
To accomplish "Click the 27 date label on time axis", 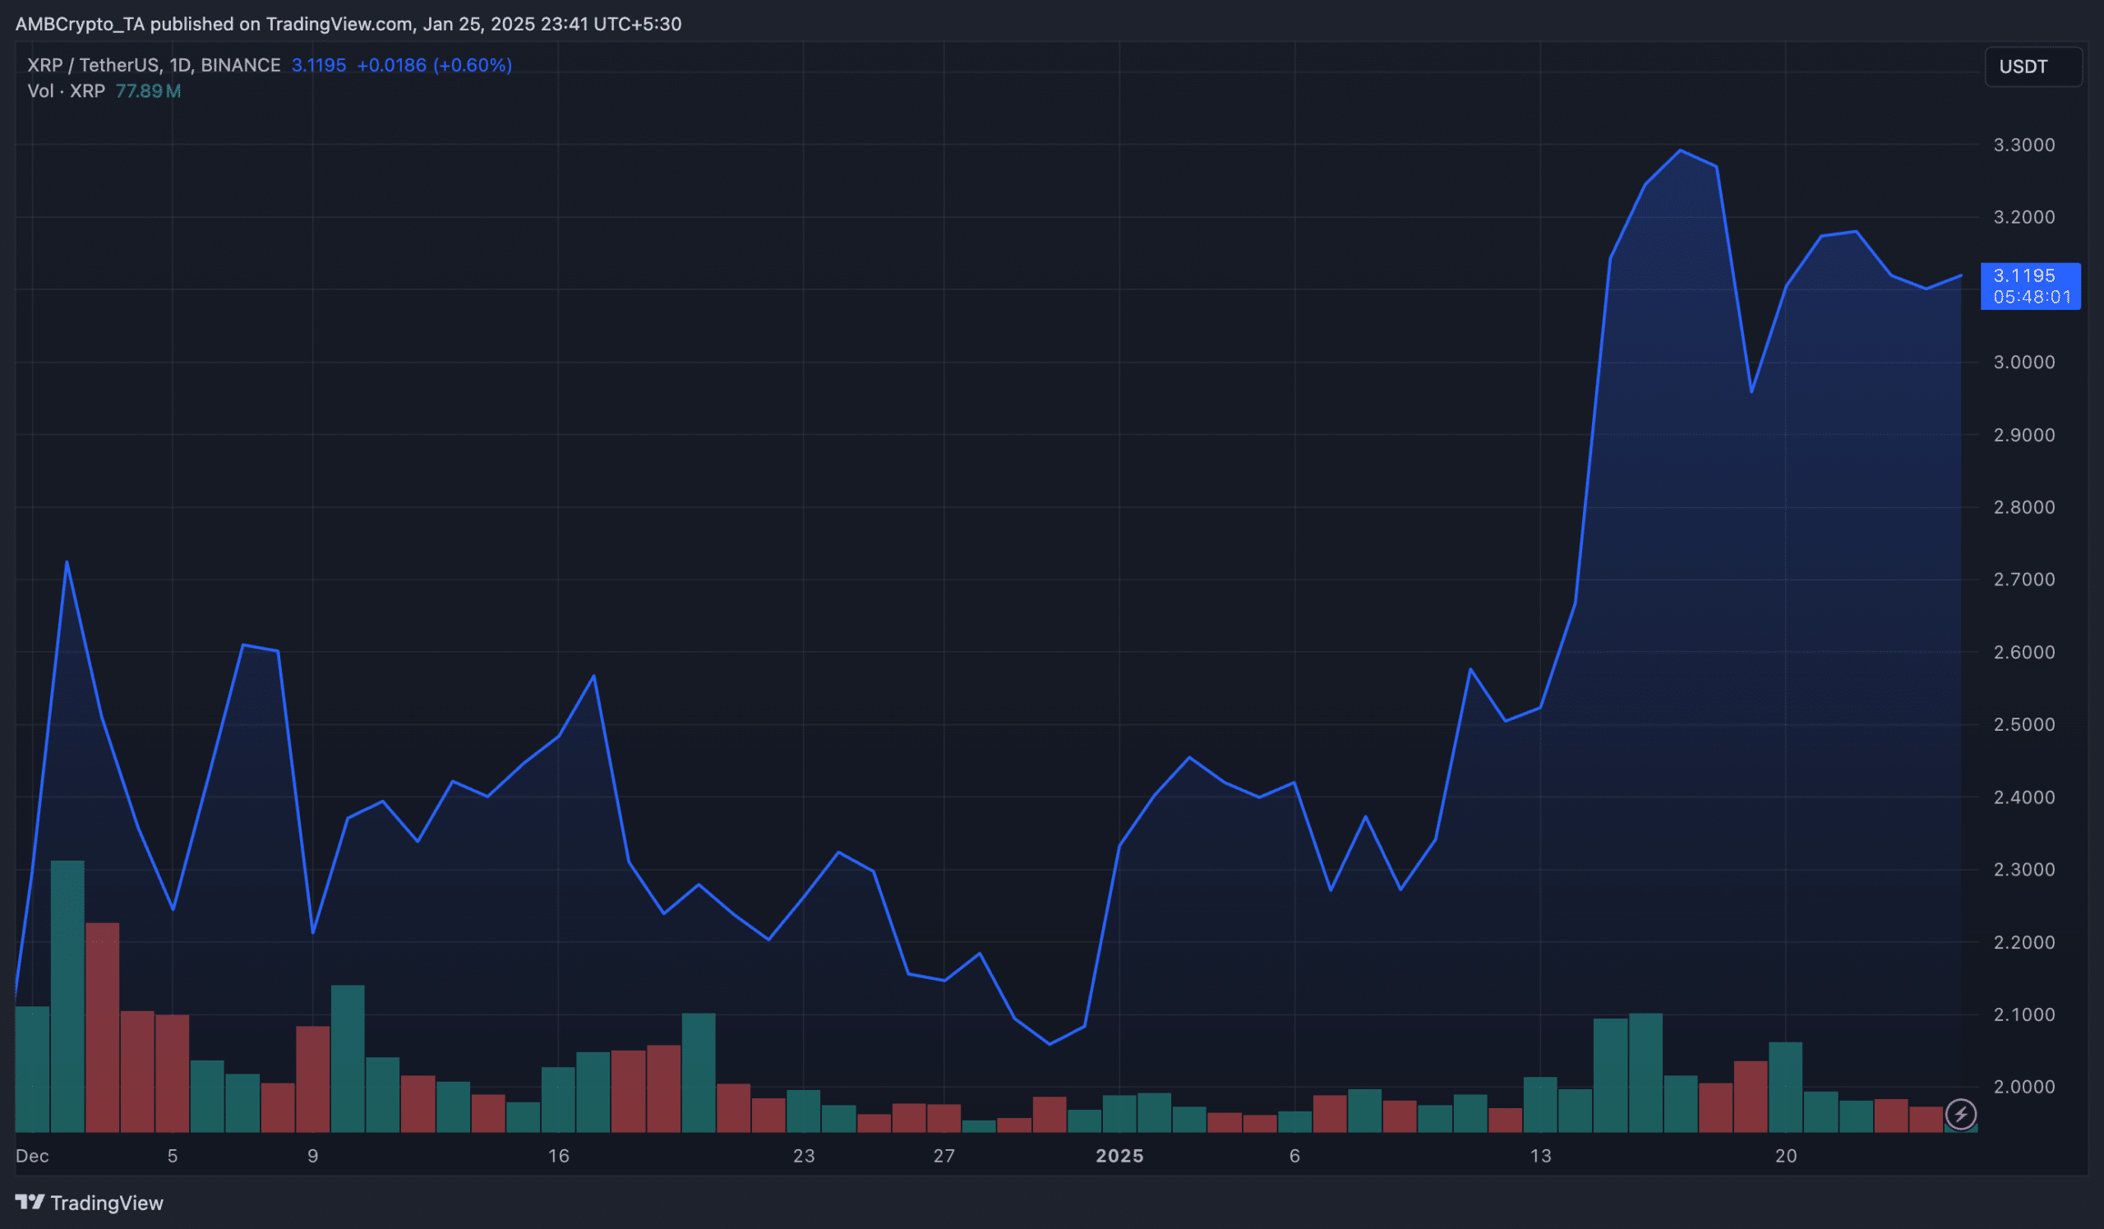I will tap(944, 1157).
